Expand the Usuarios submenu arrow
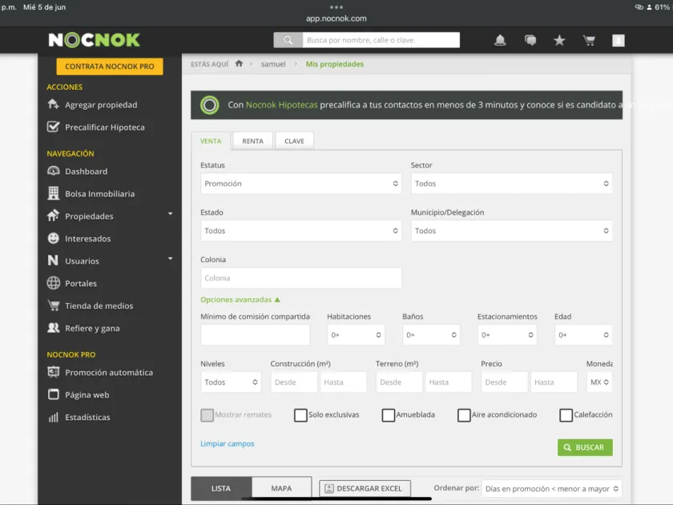This screenshot has width=673, height=505. point(171,258)
